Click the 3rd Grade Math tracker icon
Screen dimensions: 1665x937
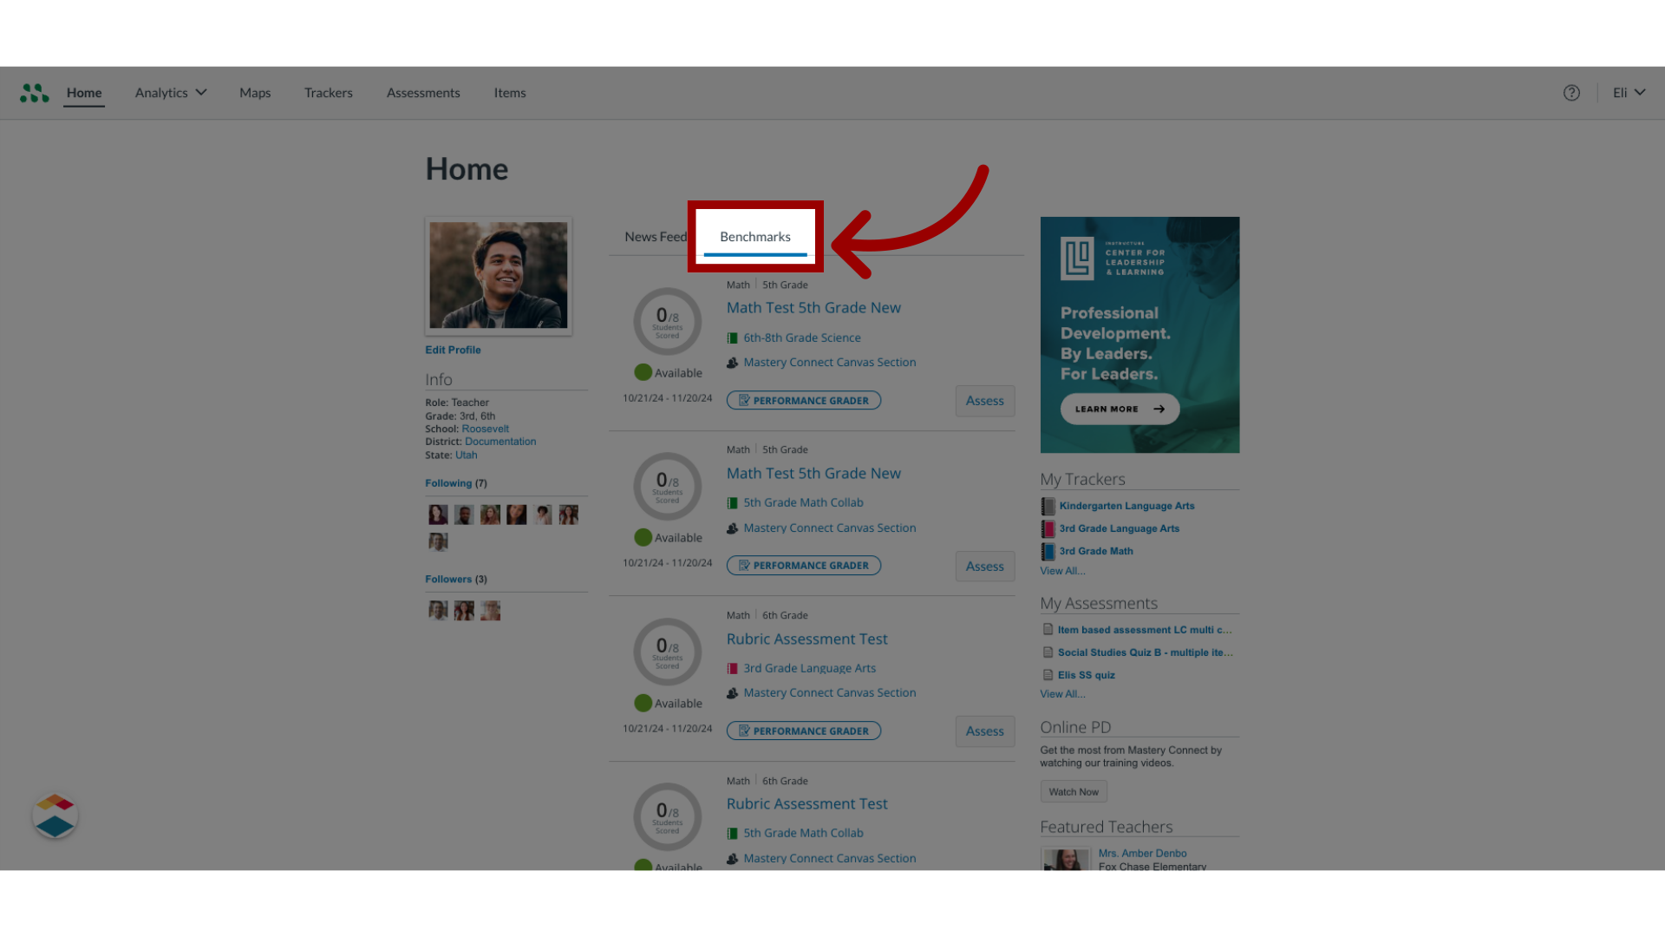click(x=1047, y=550)
